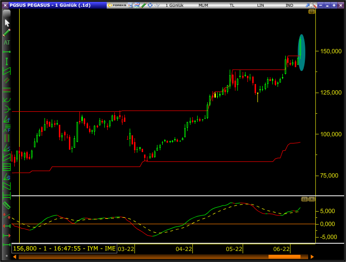
Task: Click the 04-22 date marker
Action: (184, 249)
